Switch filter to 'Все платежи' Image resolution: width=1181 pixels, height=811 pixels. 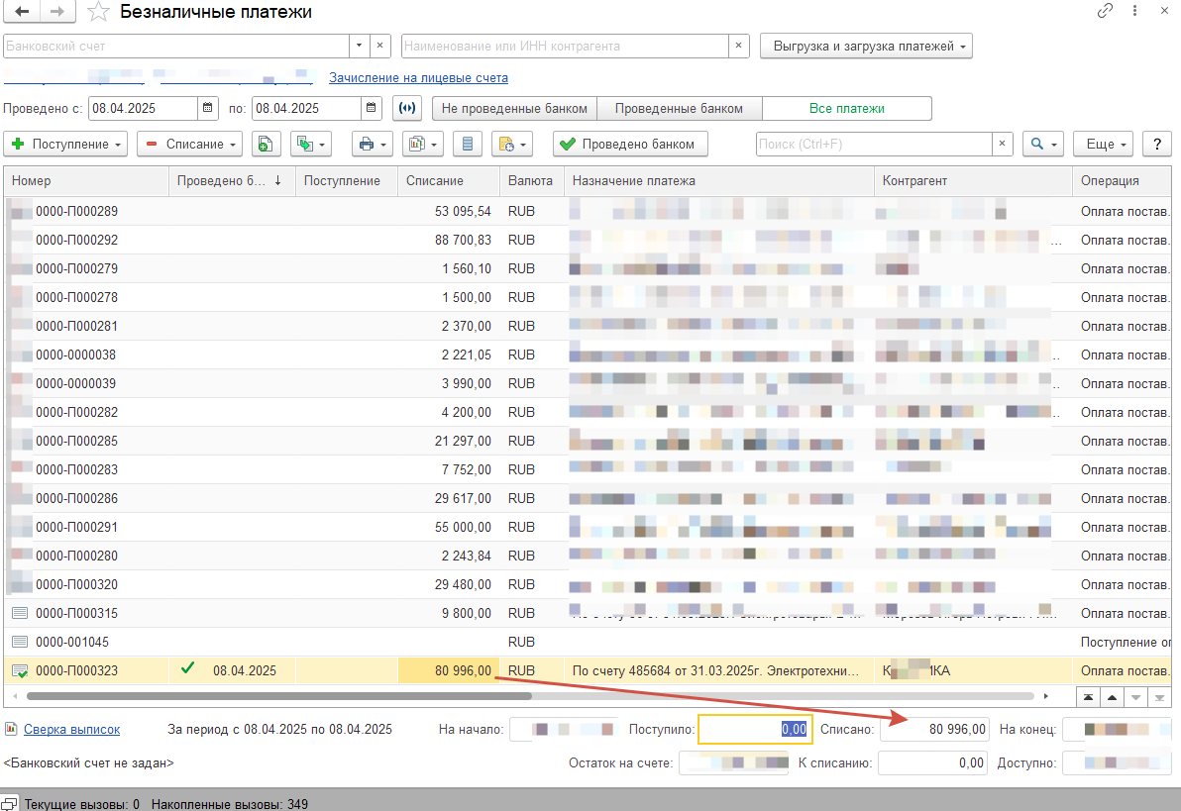846,109
